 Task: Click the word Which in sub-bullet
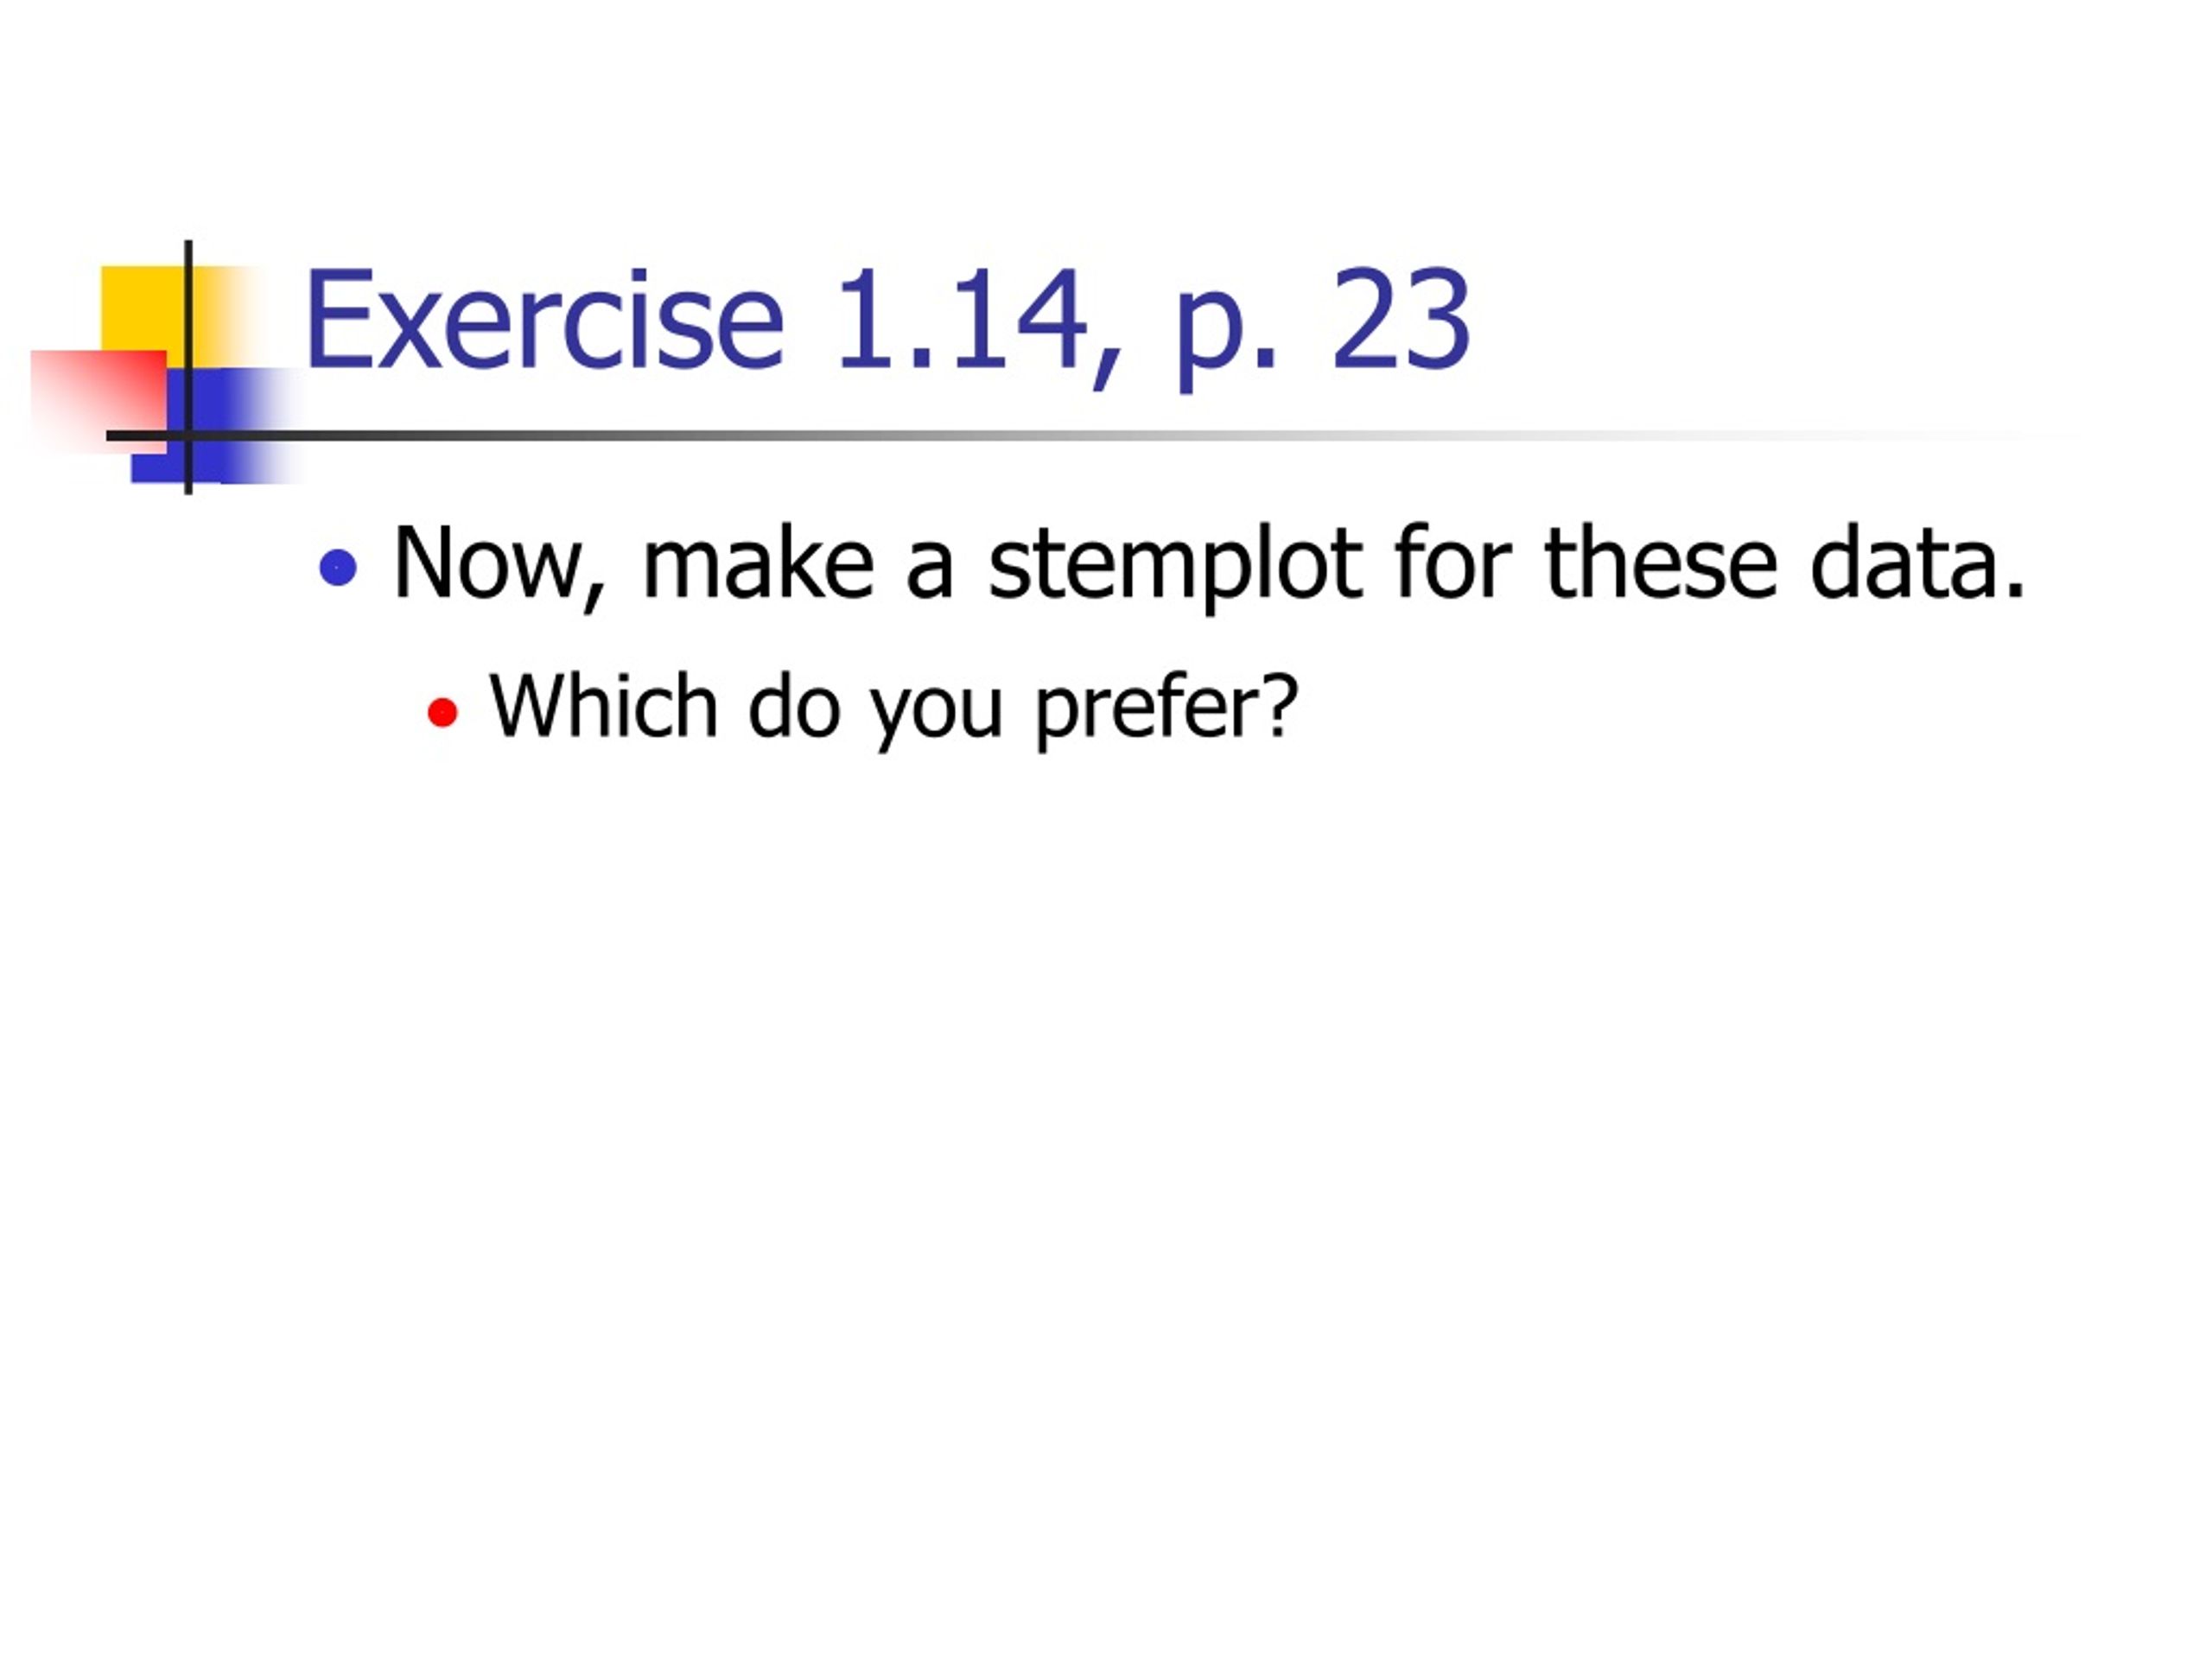(604, 707)
